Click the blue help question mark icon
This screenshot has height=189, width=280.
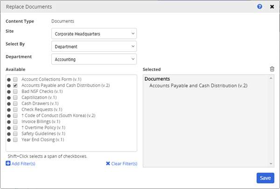259,7
